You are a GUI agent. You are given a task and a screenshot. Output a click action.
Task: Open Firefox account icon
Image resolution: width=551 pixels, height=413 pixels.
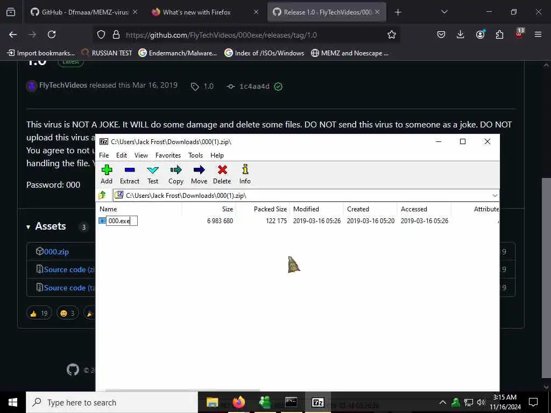click(480, 34)
